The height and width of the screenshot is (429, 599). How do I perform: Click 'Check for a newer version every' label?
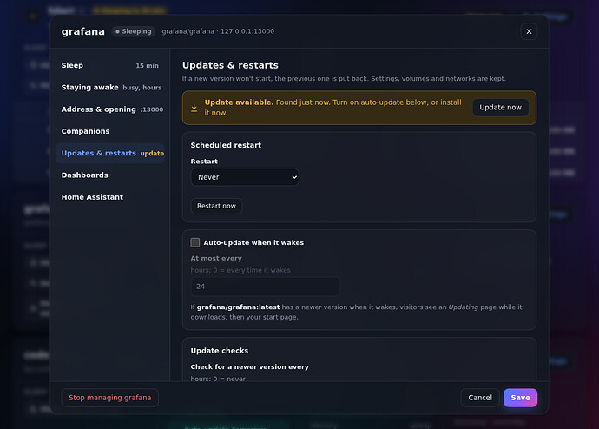249,366
